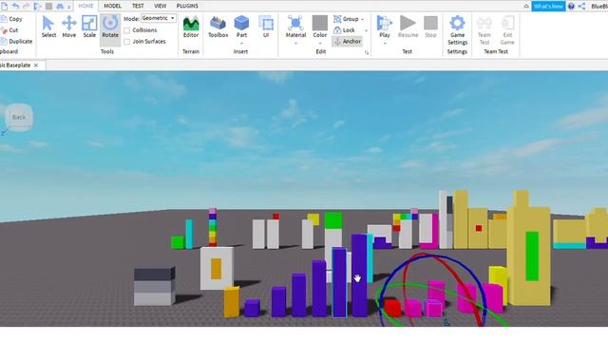Open Game Settings gear
608x342 pixels.
click(457, 23)
